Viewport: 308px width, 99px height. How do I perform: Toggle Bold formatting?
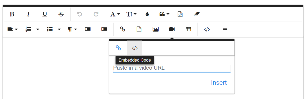click(x=12, y=14)
